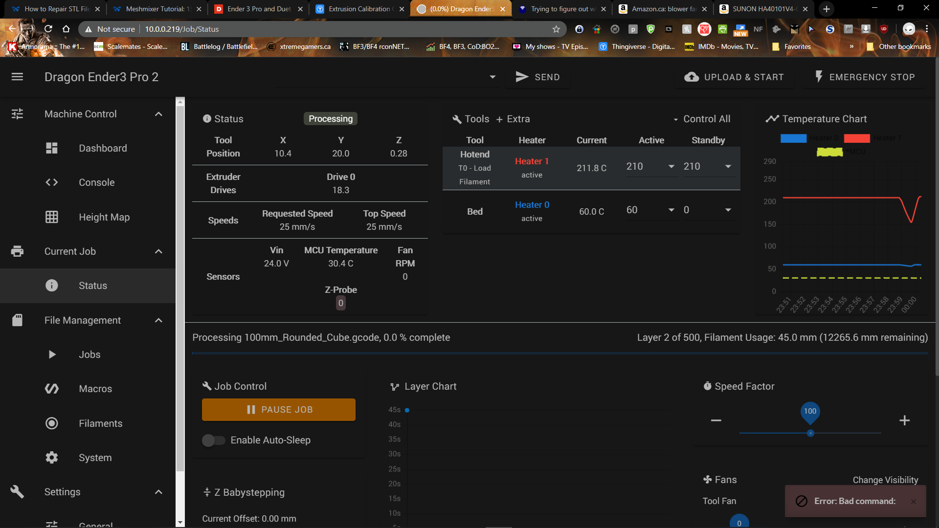Open Chrome menu three dots
This screenshot has width=939, height=528.
coord(926,29)
